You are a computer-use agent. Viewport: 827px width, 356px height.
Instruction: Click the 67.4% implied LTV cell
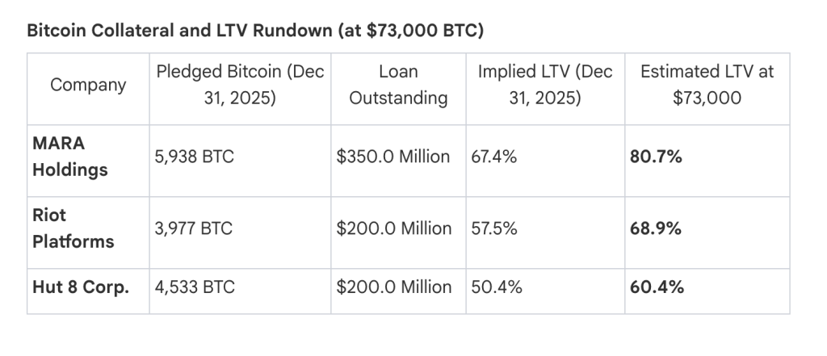tap(494, 157)
